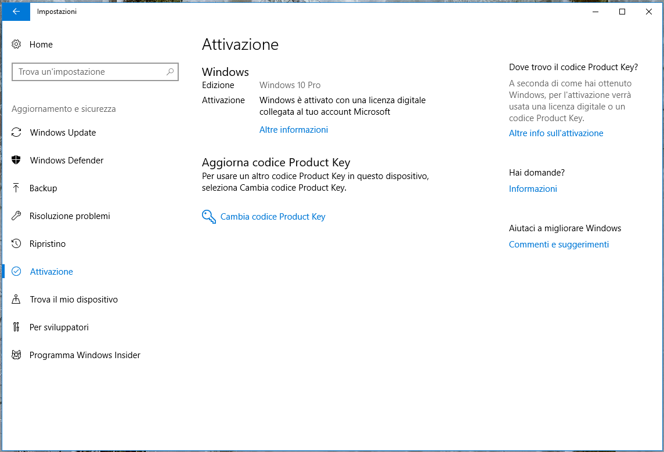
Task: Select the Attivazione sidebar entry
Action: click(x=51, y=271)
